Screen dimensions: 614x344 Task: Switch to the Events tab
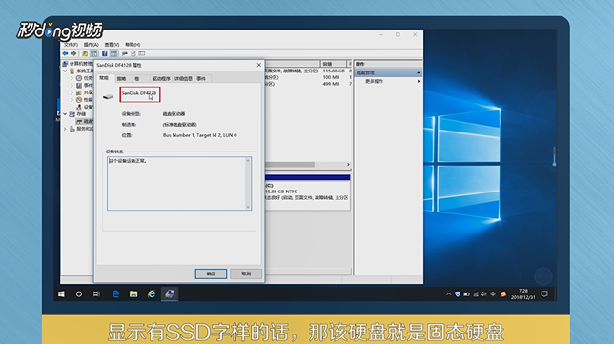click(x=202, y=79)
